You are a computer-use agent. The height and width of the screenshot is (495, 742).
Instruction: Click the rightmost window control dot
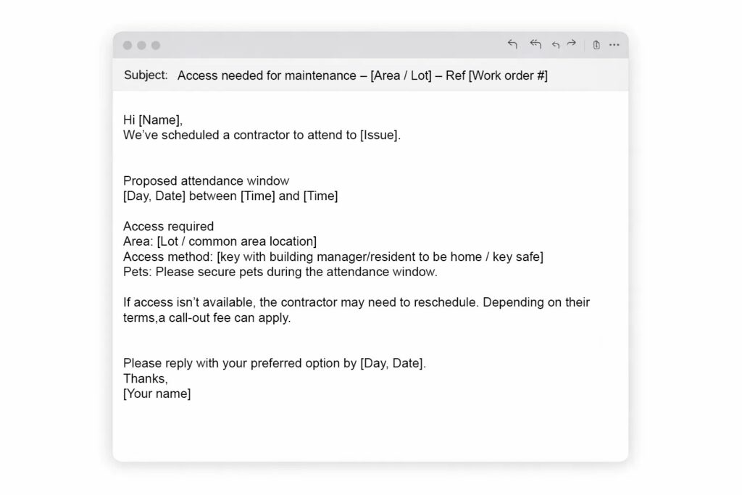pyautogui.click(x=156, y=46)
